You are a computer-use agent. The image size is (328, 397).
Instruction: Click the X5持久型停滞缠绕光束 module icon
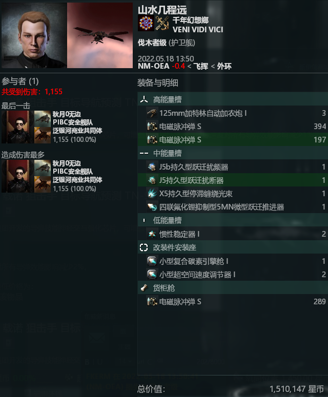(x=152, y=194)
